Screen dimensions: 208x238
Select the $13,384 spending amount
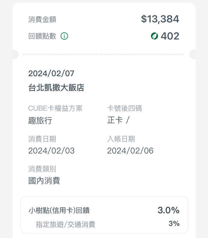(x=160, y=19)
